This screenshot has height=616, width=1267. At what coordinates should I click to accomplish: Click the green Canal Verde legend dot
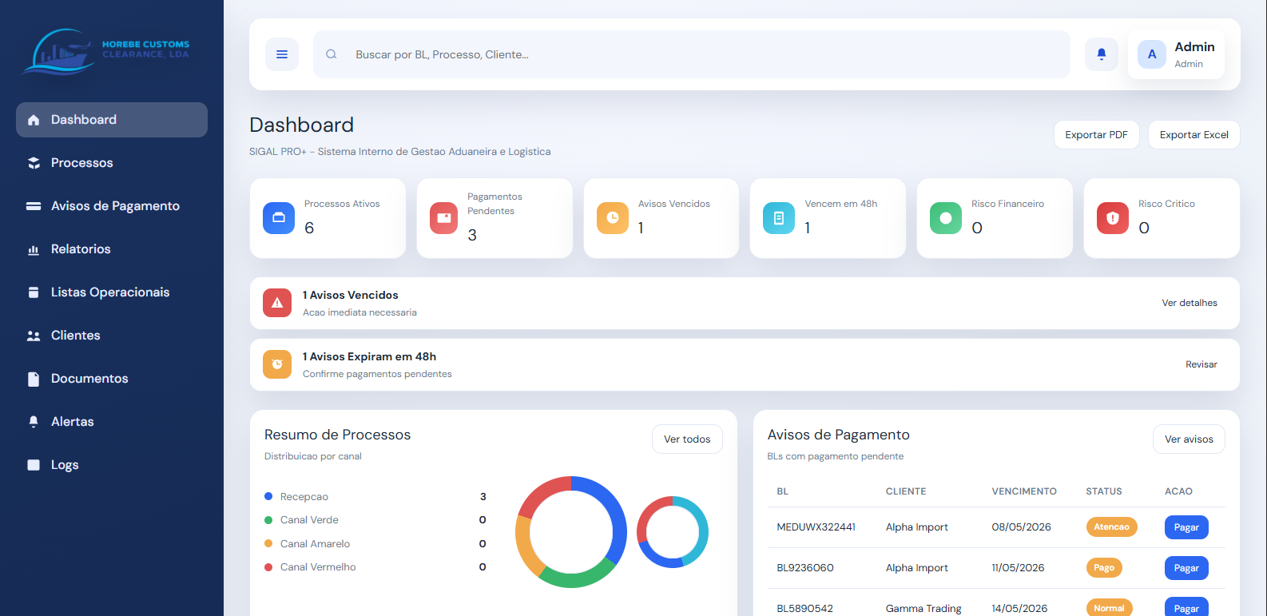[268, 520]
